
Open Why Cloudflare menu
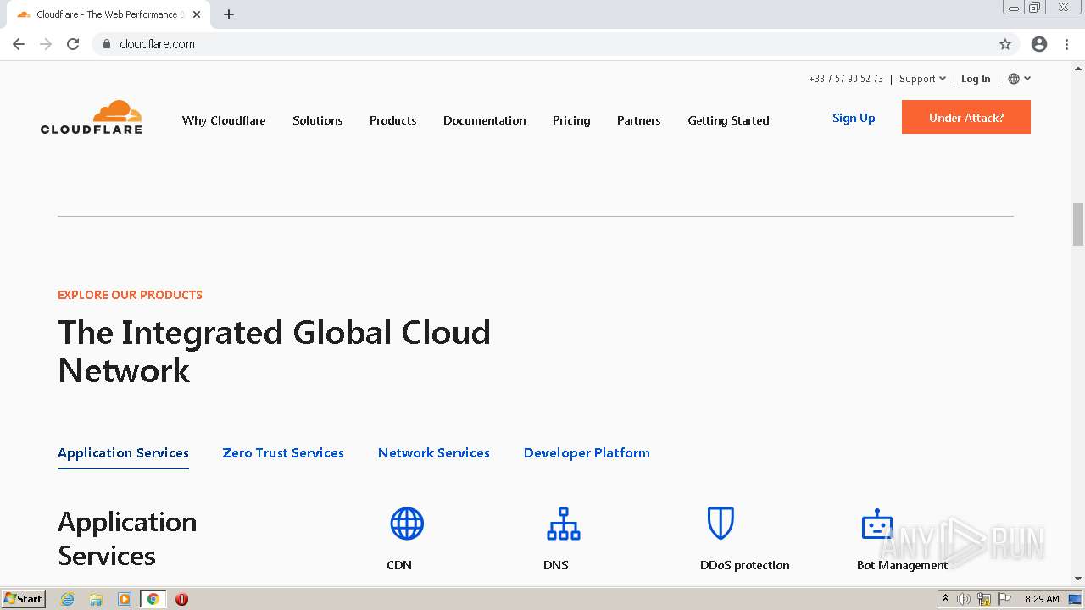[x=224, y=120]
